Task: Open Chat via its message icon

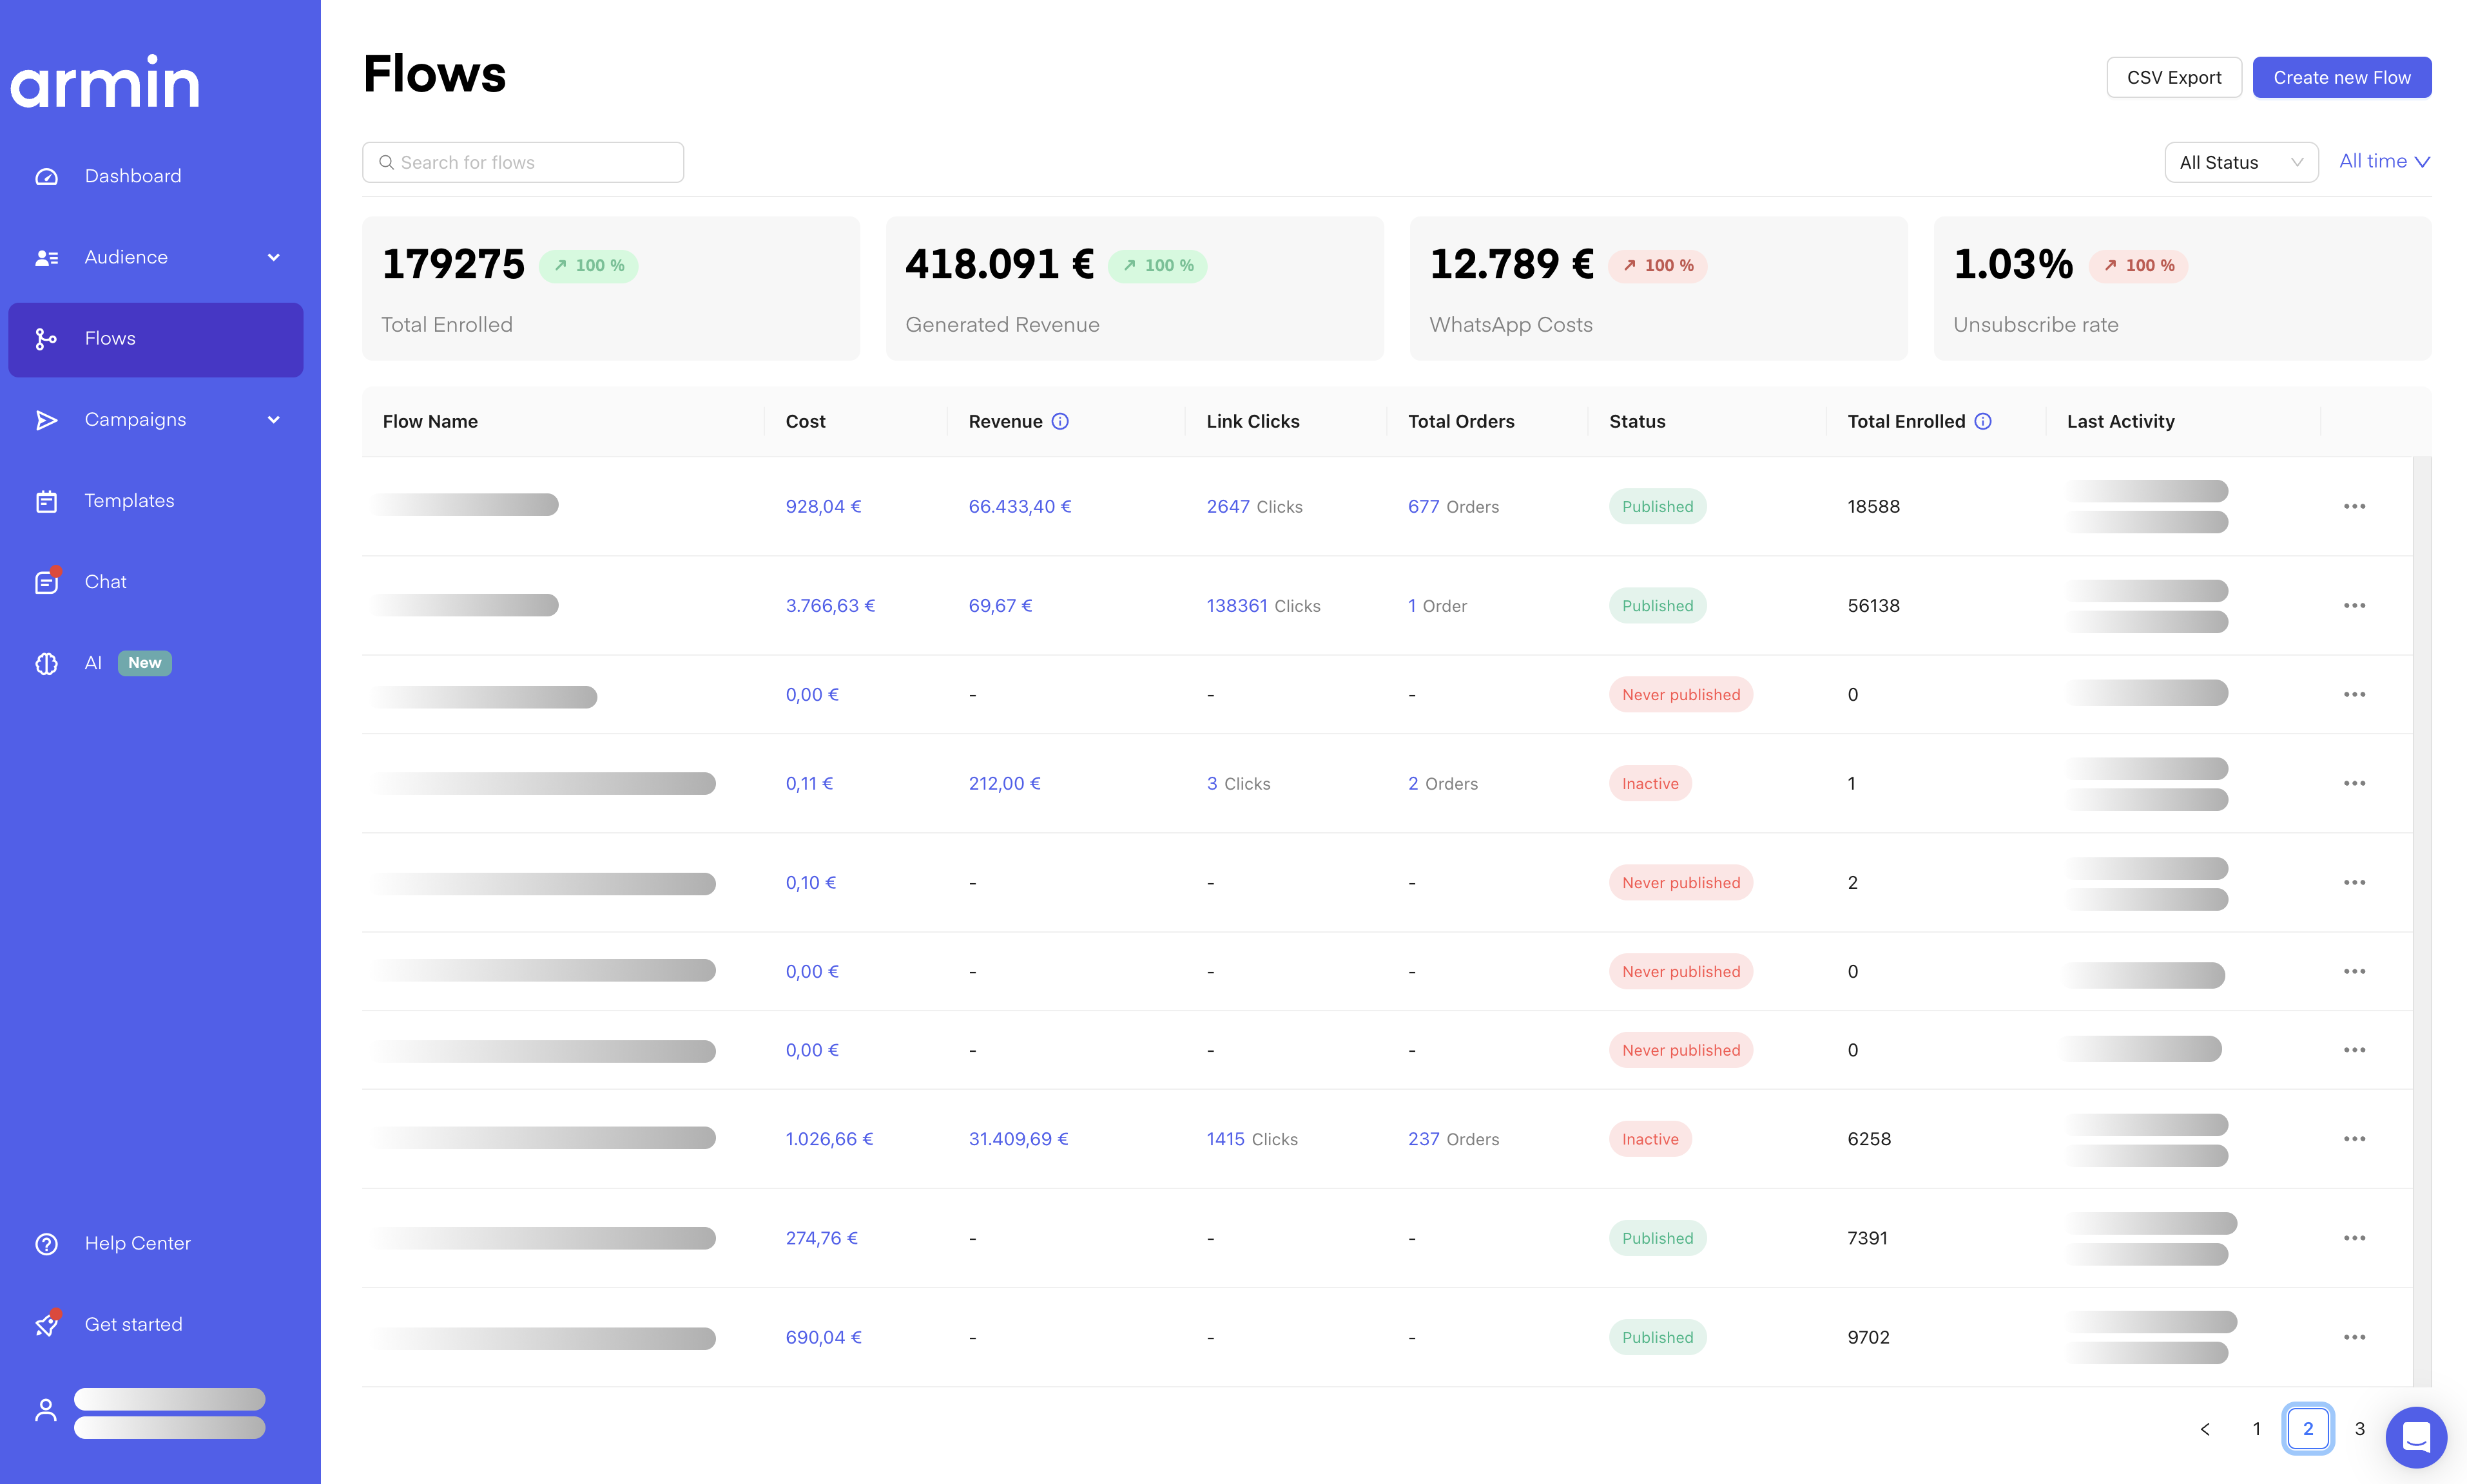Action: pyautogui.click(x=46, y=582)
